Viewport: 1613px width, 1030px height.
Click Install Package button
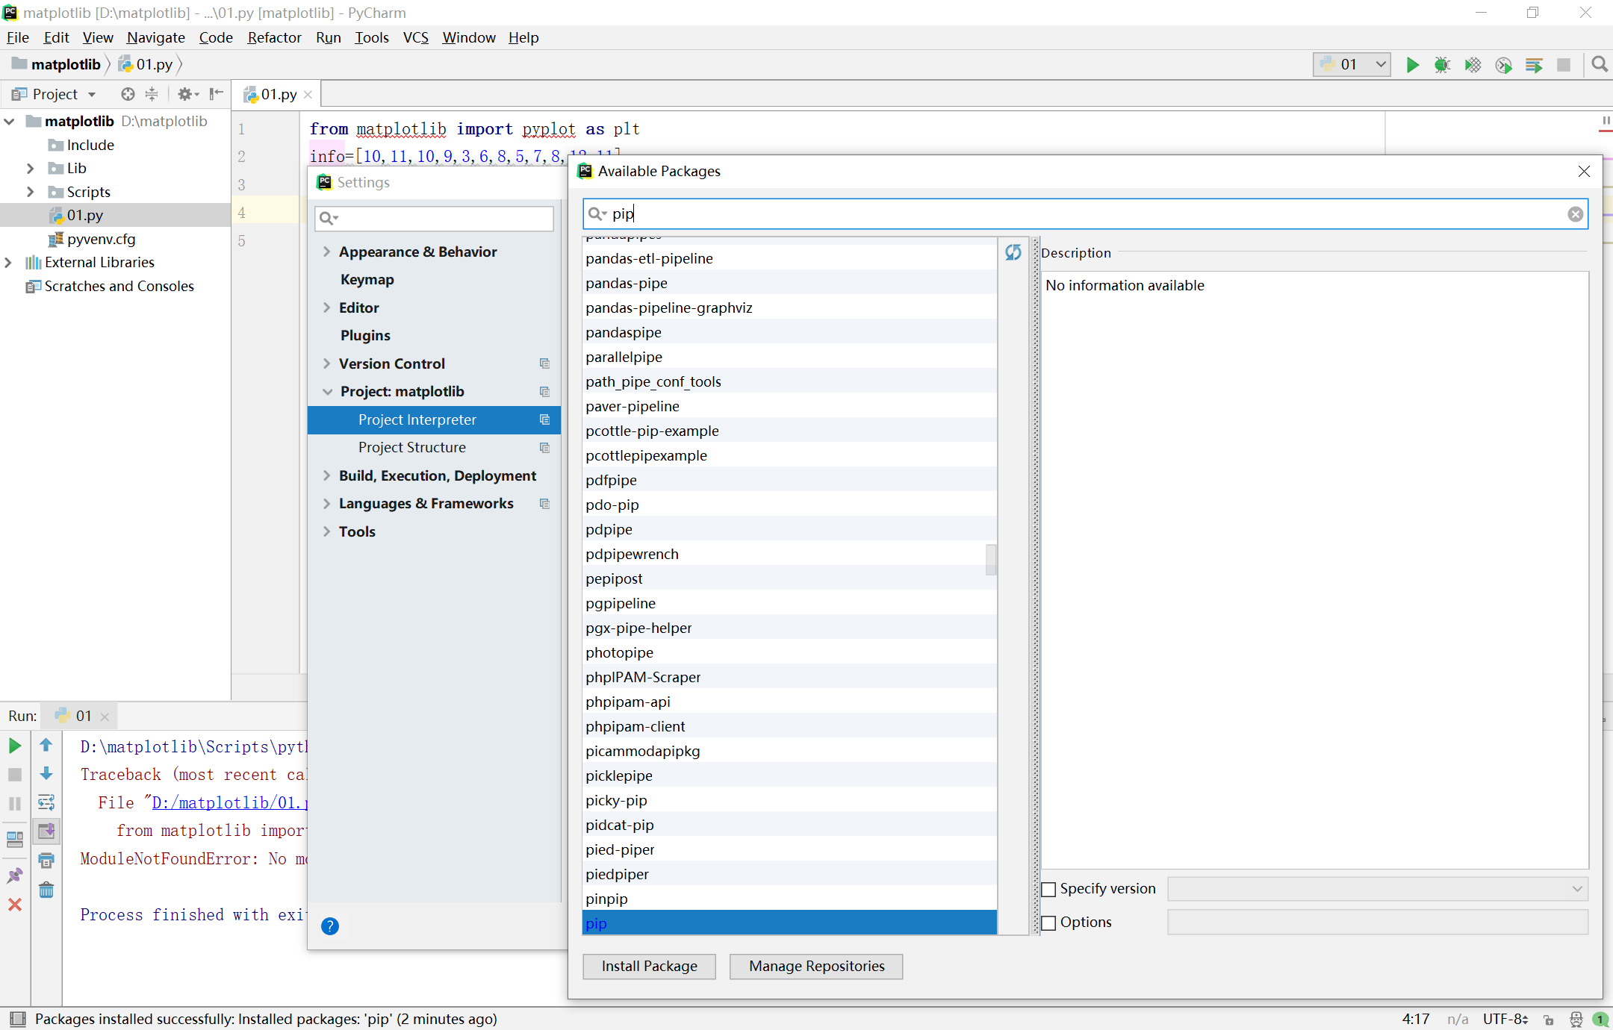click(x=649, y=966)
